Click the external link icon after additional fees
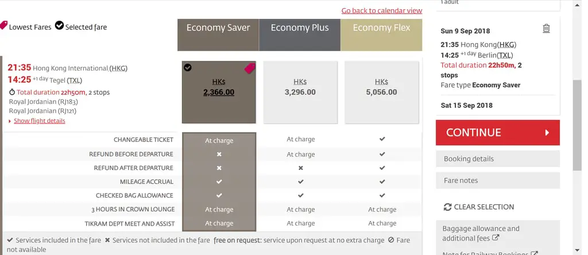Viewport: 588px width, 255px height. 496,238
